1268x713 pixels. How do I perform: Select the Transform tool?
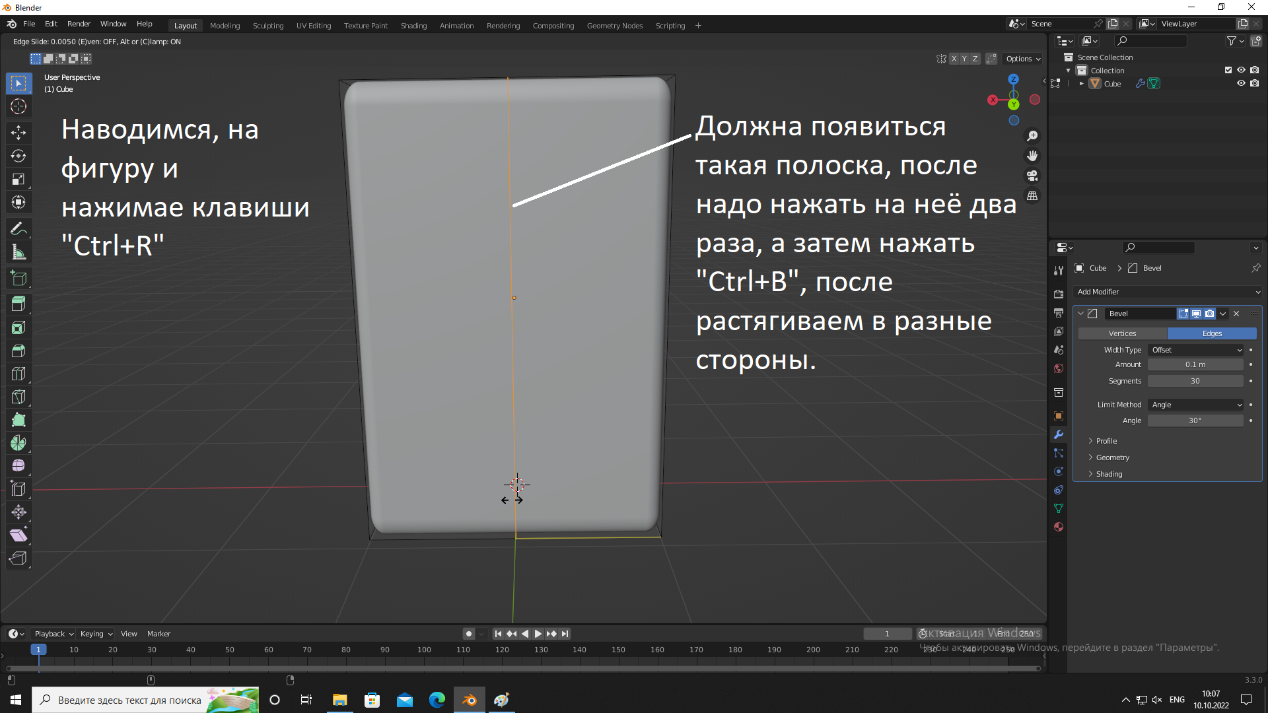pos(18,202)
